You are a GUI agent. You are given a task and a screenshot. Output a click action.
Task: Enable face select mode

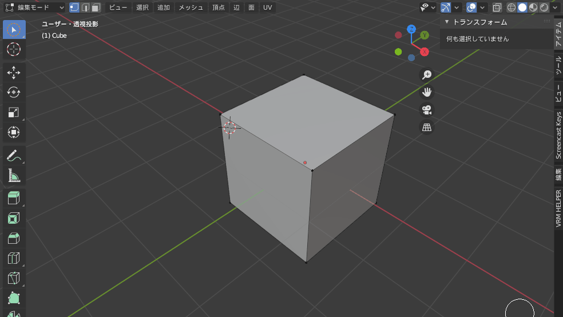click(96, 7)
